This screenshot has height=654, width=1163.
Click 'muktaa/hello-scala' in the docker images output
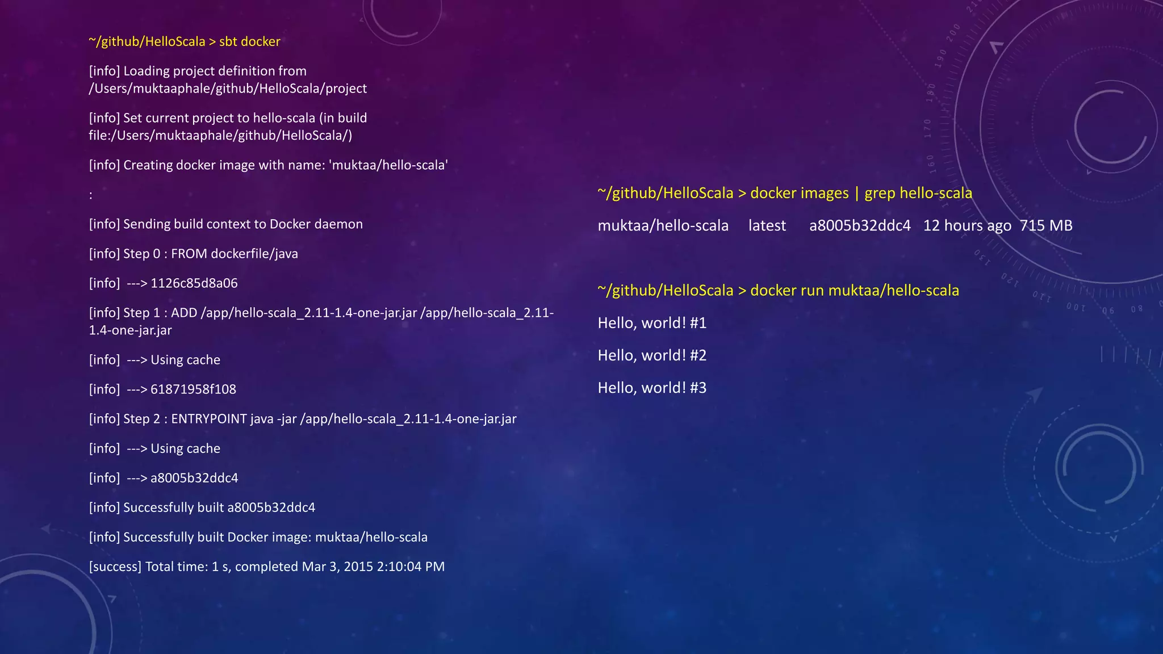click(663, 225)
